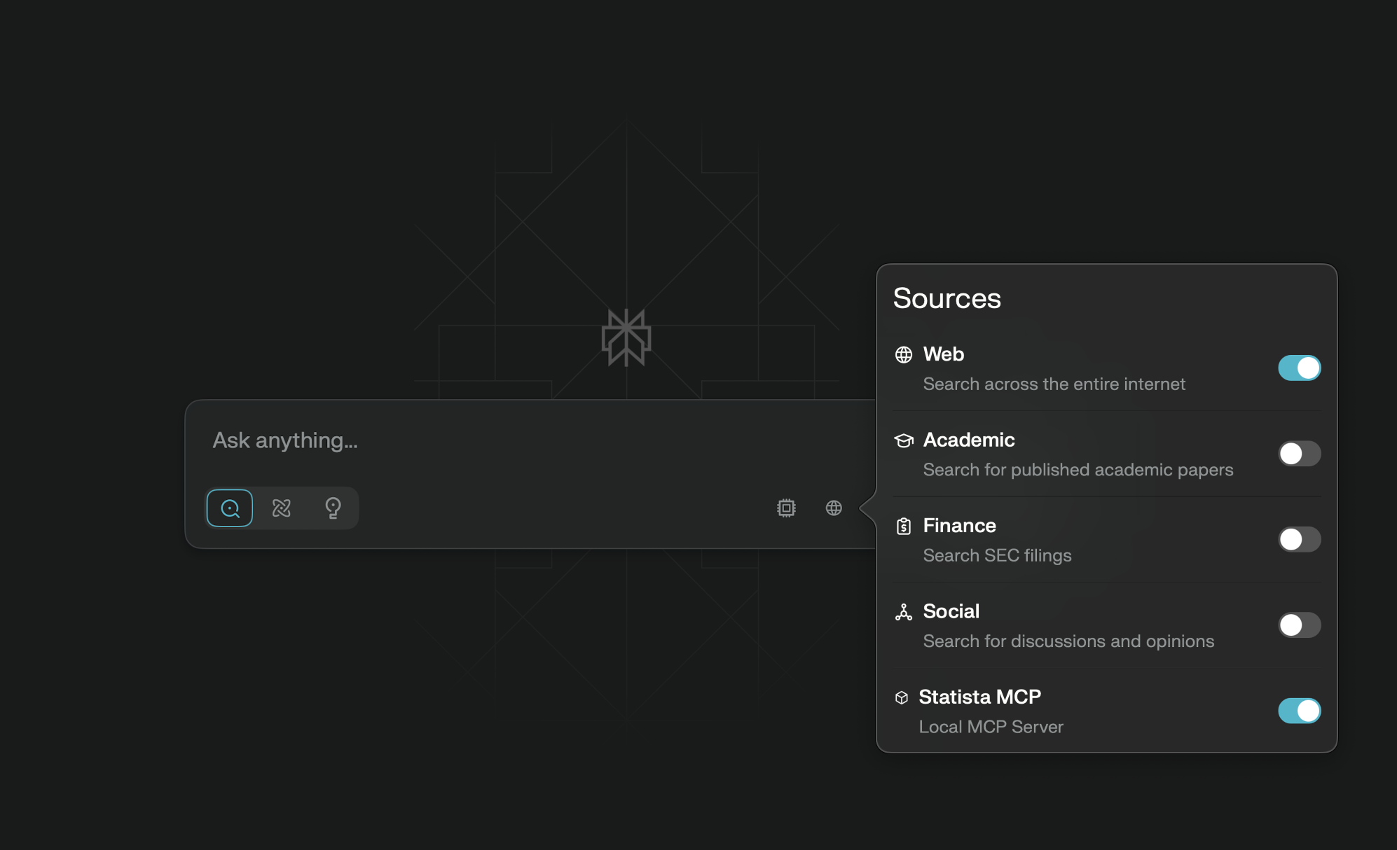
Task: Click the Web globe icon in Sources
Action: click(904, 355)
